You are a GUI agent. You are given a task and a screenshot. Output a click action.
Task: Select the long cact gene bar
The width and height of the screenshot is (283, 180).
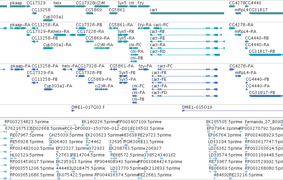187,13
